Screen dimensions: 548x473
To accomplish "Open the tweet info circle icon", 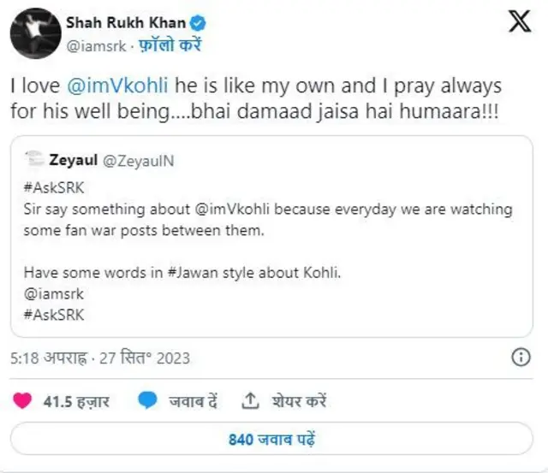I will coord(520,358).
